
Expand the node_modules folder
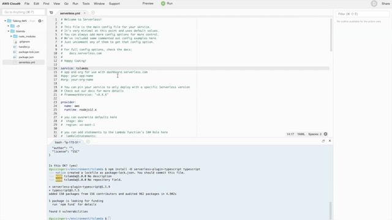tap(11, 37)
